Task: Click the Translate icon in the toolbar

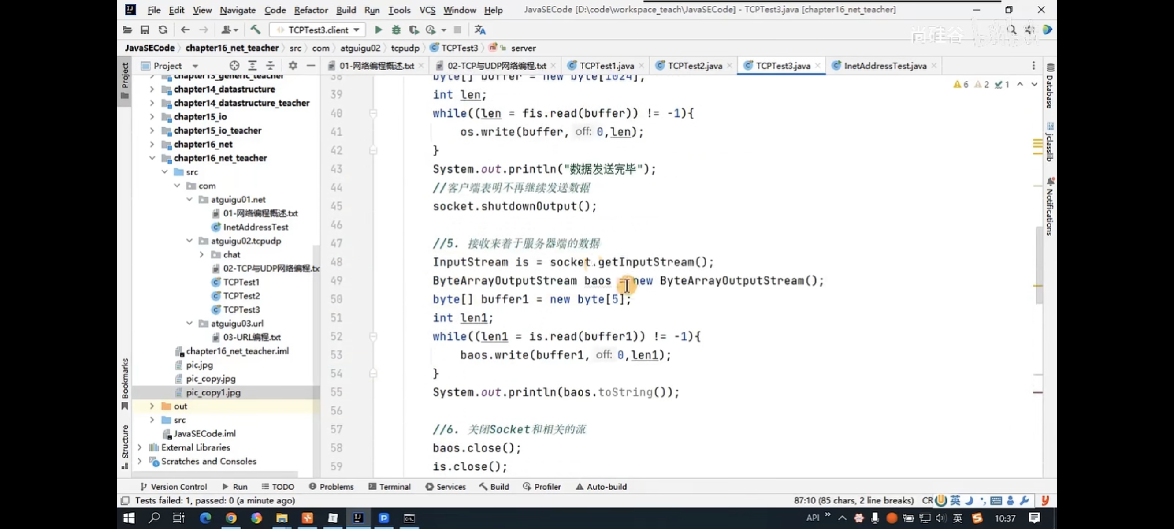Action: tap(480, 30)
